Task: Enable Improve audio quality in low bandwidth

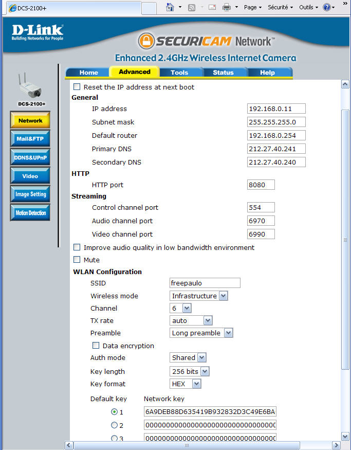Action: (x=77, y=247)
